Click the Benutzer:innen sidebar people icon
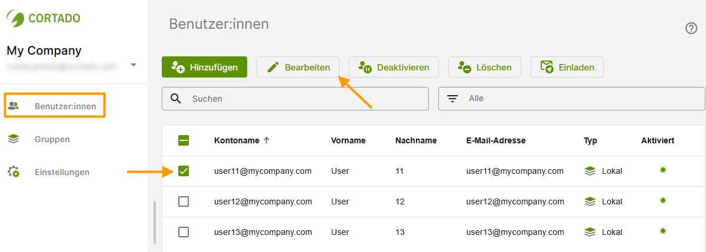 pyautogui.click(x=14, y=106)
